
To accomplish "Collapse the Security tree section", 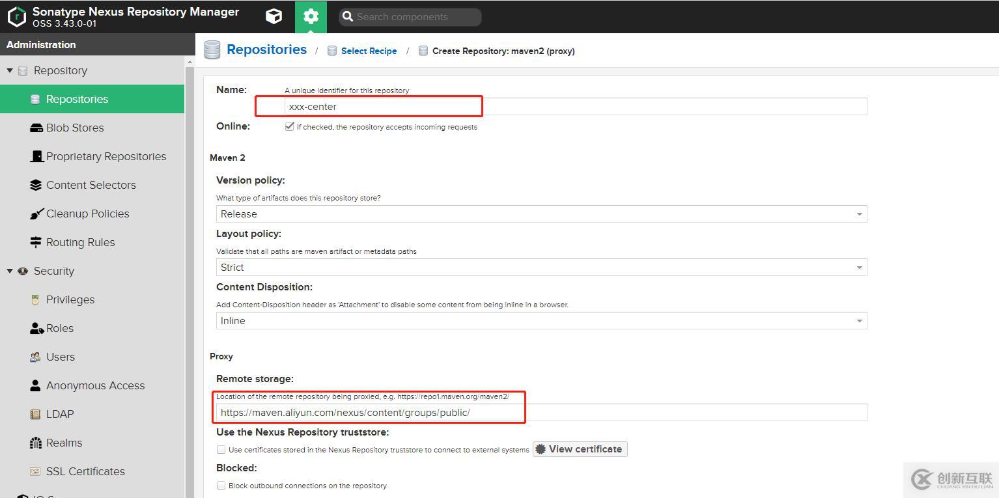I will tap(10, 271).
